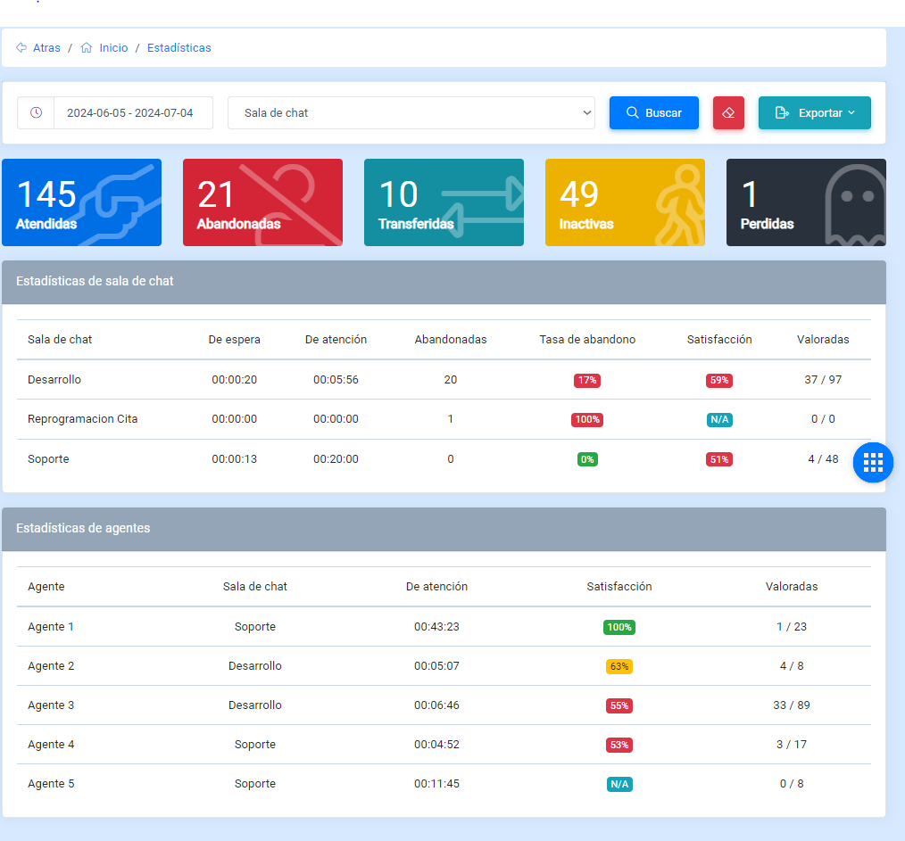Select the ghost icon on Perdidas card
This screenshot has height=841, width=905.
click(x=855, y=203)
